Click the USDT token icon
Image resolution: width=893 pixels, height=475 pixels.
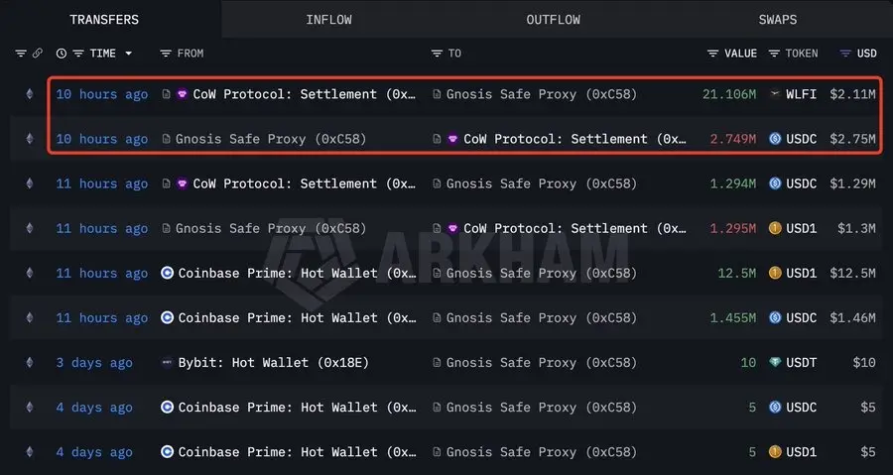[776, 363]
